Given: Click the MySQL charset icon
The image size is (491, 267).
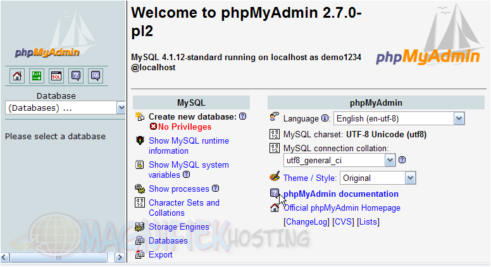Looking at the screenshot, I should [275, 134].
